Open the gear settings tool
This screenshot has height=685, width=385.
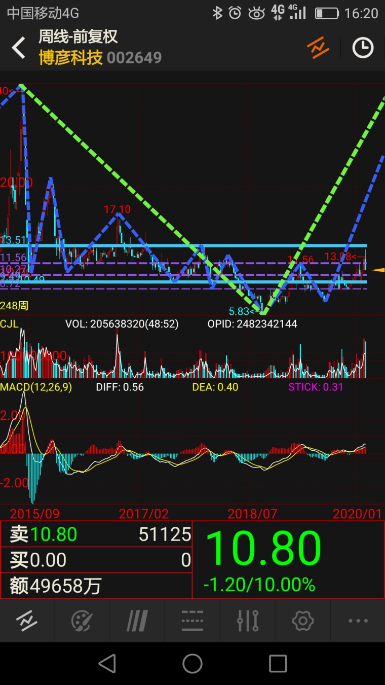coord(303,621)
